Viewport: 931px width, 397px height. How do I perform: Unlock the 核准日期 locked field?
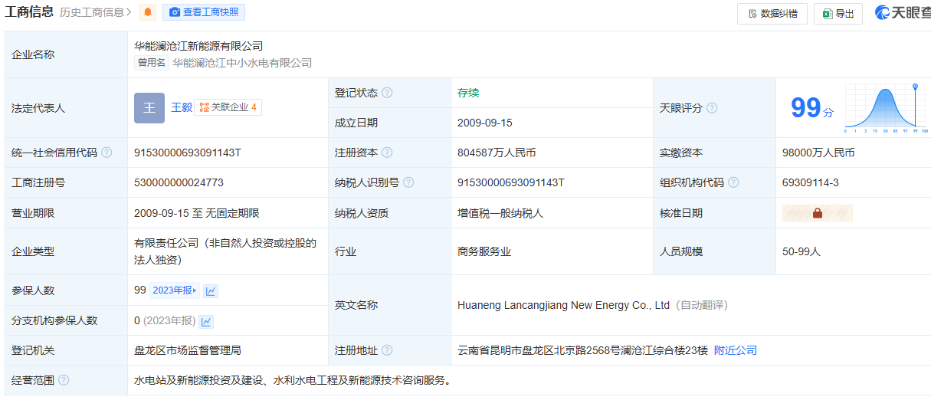point(817,213)
